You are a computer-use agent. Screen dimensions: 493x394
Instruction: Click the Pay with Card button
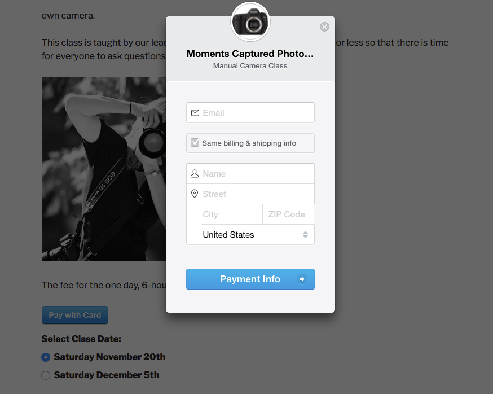click(75, 315)
